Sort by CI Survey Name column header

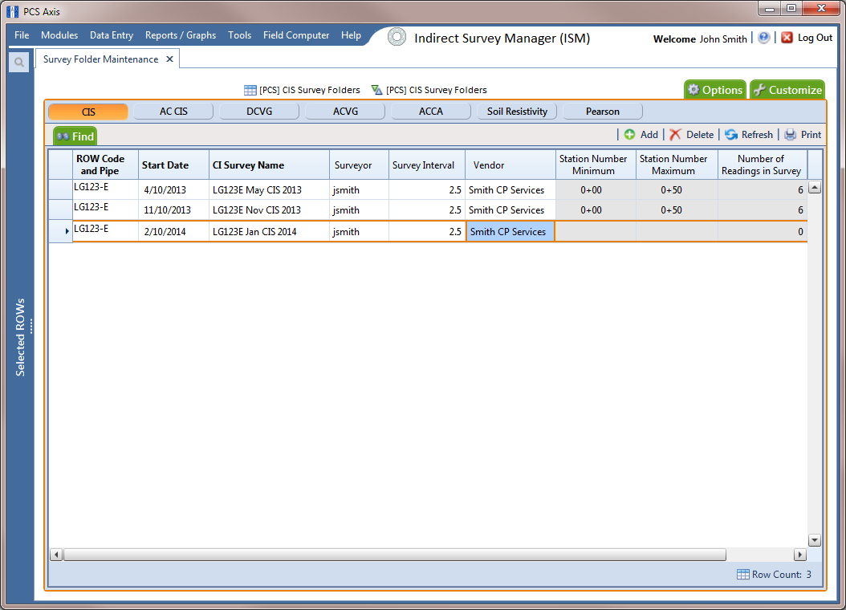269,165
